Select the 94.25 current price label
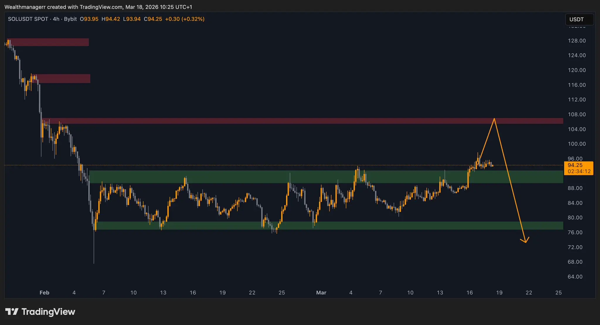The image size is (600, 325). (575, 165)
